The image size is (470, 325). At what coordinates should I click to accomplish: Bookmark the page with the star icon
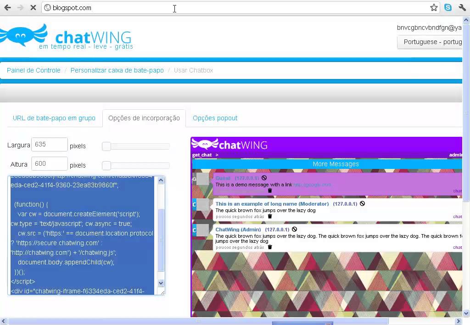tap(434, 7)
